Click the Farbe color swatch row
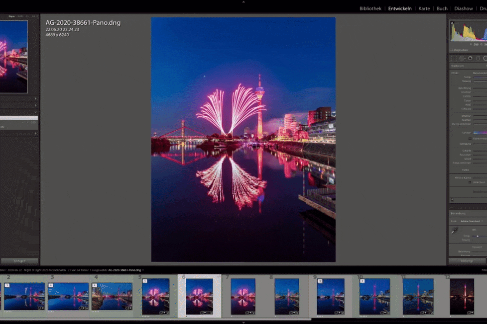487x324 pixels. click(469, 170)
